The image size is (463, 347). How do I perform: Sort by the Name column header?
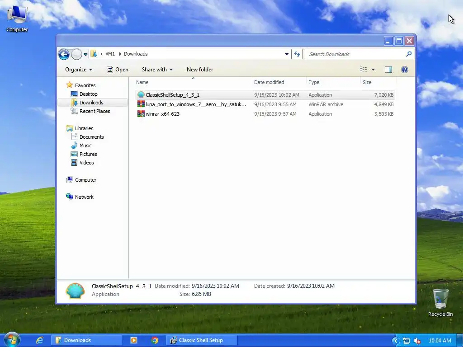(194, 82)
